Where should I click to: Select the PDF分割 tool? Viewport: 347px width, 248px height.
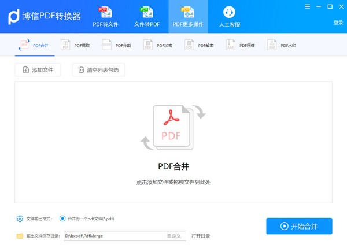pyautogui.click(x=116, y=45)
